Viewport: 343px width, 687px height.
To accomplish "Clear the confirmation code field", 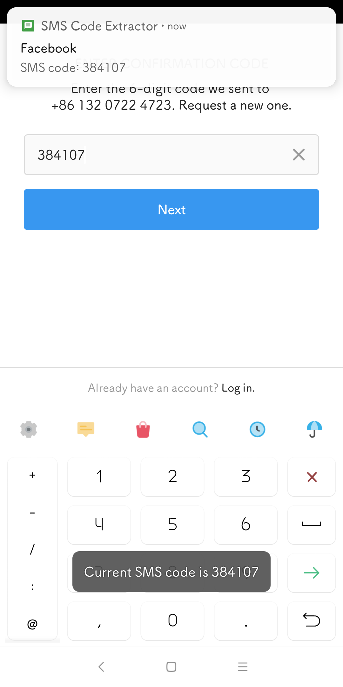I will tap(299, 155).
